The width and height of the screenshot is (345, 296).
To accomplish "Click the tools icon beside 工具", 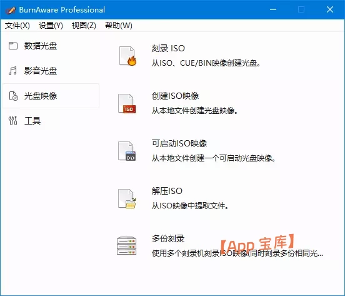I will tap(12, 121).
